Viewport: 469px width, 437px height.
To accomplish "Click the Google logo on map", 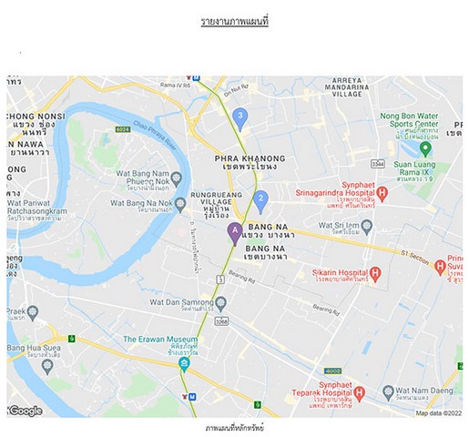I will [x=25, y=411].
